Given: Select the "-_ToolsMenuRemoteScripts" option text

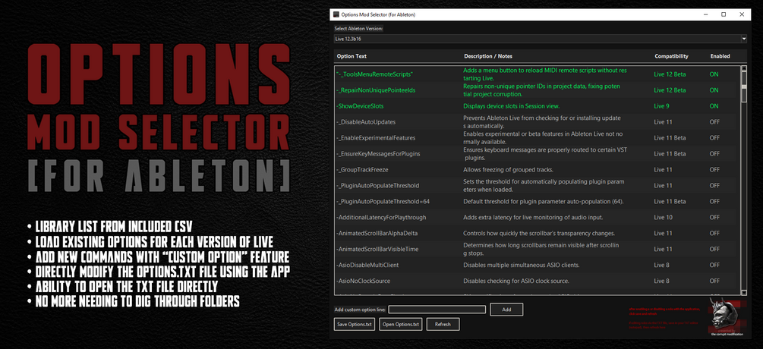Looking at the screenshot, I should coord(374,74).
